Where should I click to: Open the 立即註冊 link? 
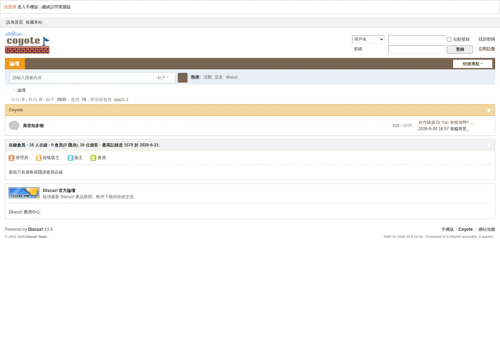[x=487, y=49]
